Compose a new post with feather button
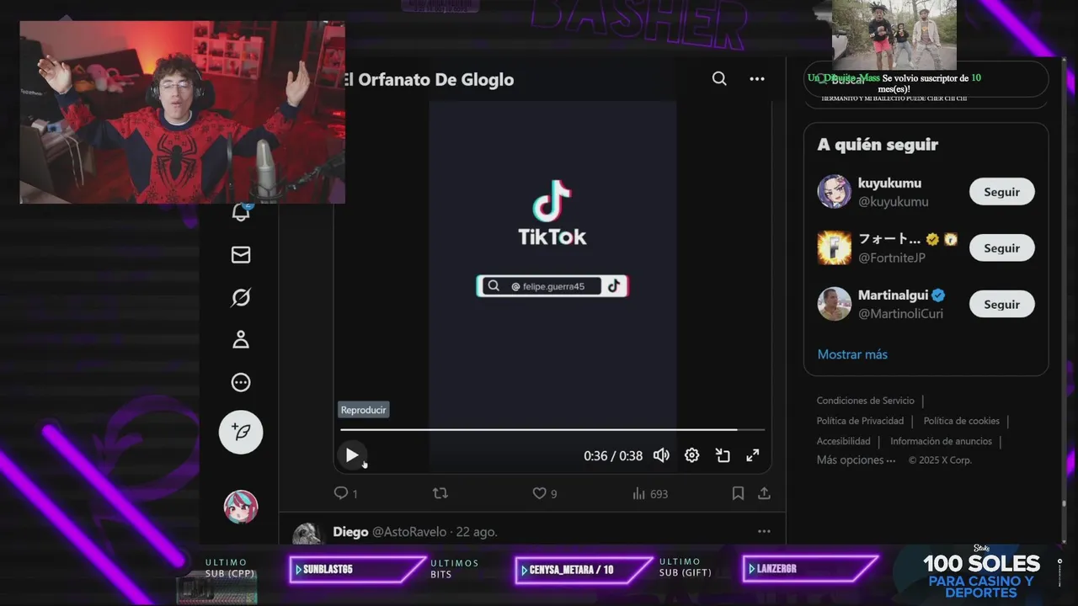The width and height of the screenshot is (1078, 606). coord(241,433)
